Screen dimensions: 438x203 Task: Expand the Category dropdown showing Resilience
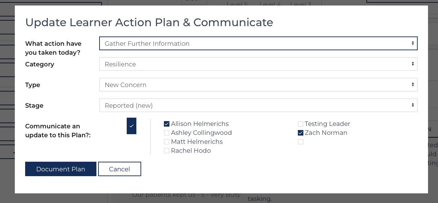pyautogui.click(x=258, y=64)
